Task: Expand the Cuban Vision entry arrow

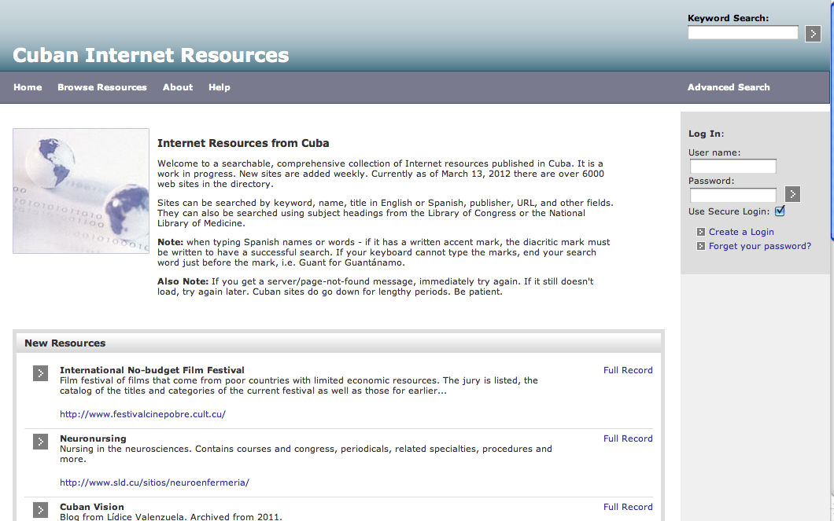Action: (x=41, y=509)
